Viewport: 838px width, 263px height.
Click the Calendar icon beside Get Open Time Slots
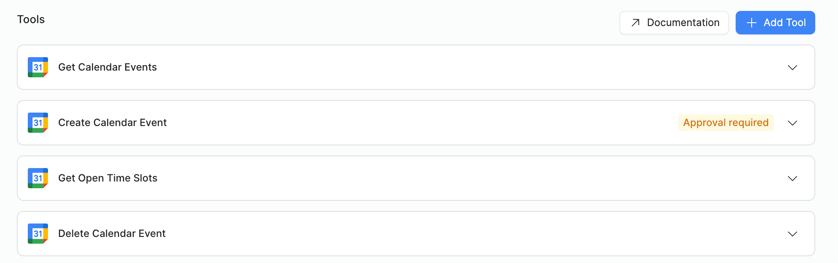(37, 178)
